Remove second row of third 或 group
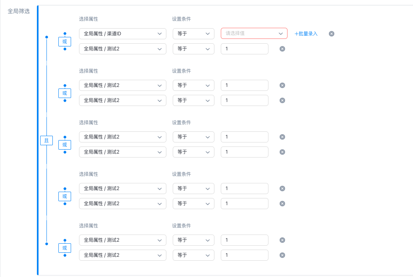 tap(282, 152)
